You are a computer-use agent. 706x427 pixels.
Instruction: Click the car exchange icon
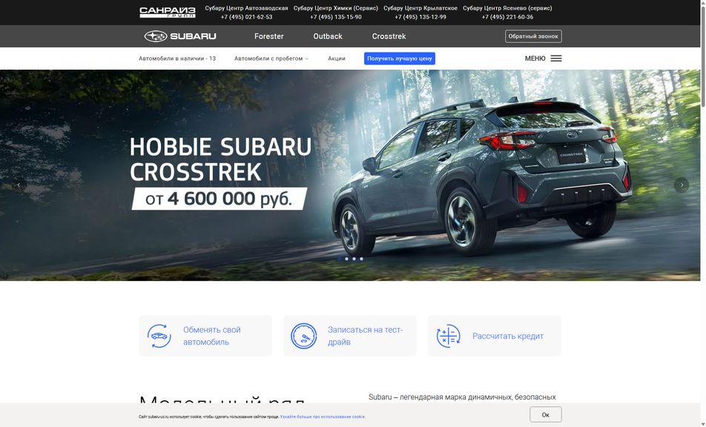pyautogui.click(x=159, y=336)
